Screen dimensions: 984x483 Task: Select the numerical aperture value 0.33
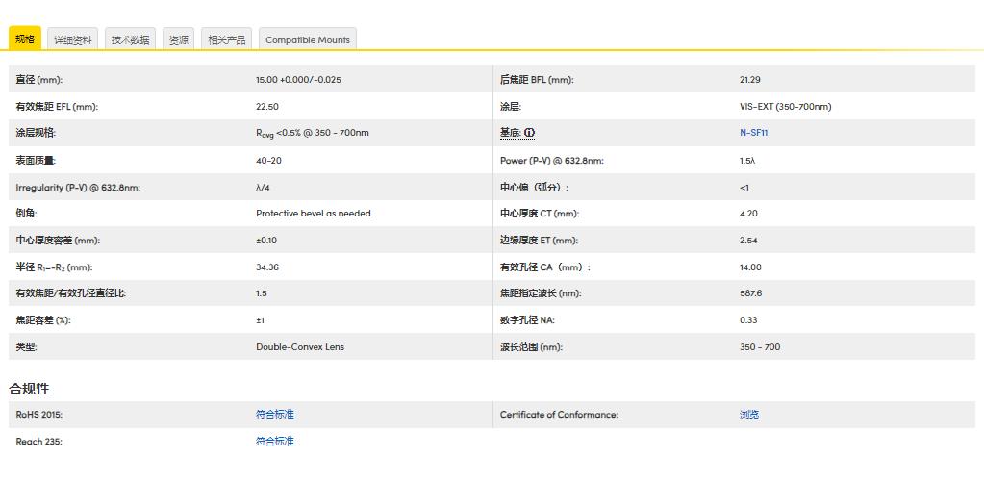[748, 320]
